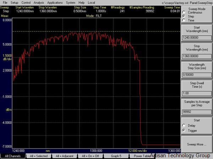Switch to the Graph 5 tab
Image resolution: width=213 pixels, height=159 pixels.
pyautogui.click(x=116, y=156)
